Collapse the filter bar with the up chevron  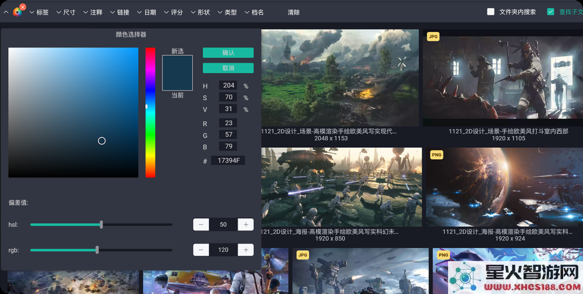pyautogui.click(x=6, y=12)
